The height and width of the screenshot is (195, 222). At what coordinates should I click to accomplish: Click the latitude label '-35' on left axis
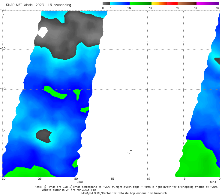click(x=3, y=131)
